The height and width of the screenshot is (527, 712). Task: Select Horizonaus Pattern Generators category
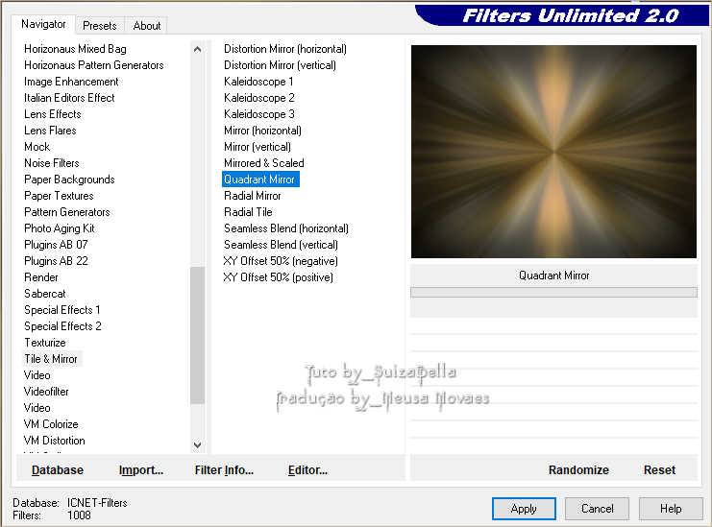click(94, 65)
